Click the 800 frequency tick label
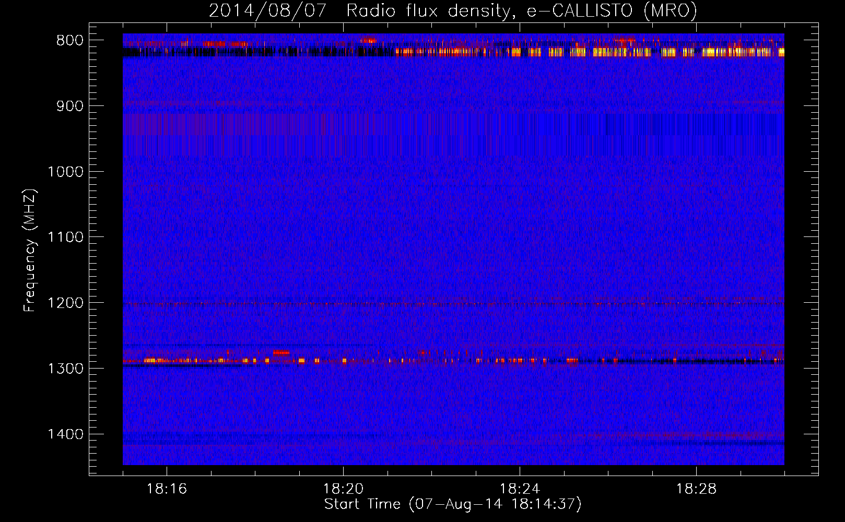This screenshot has width=845, height=522. click(x=70, y=41)
